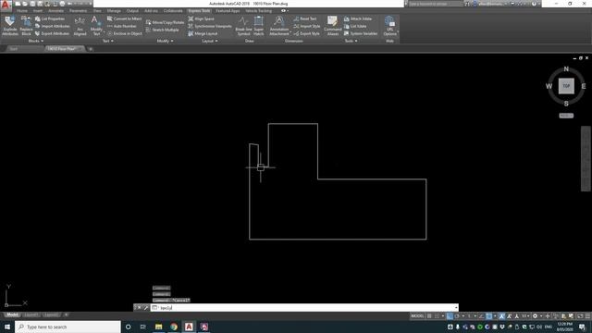Expand the Tools panel dropdown
This screenshot has height=333, width=592.
(x=351, y=41)
